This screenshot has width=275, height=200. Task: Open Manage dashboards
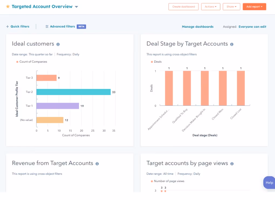(197, 26)
